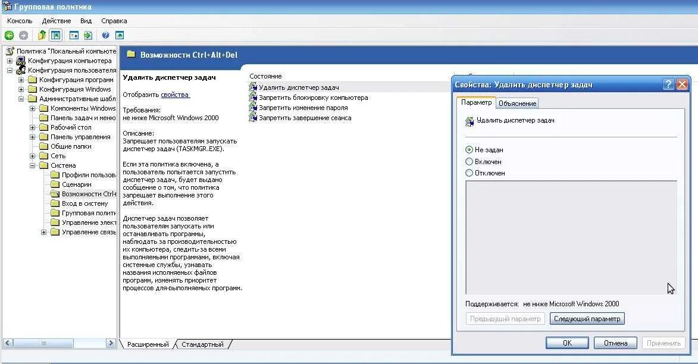Viewport: 698px width, 364px height.
Task: Expand the Конфигурация программ node
Action: (21, 80)
